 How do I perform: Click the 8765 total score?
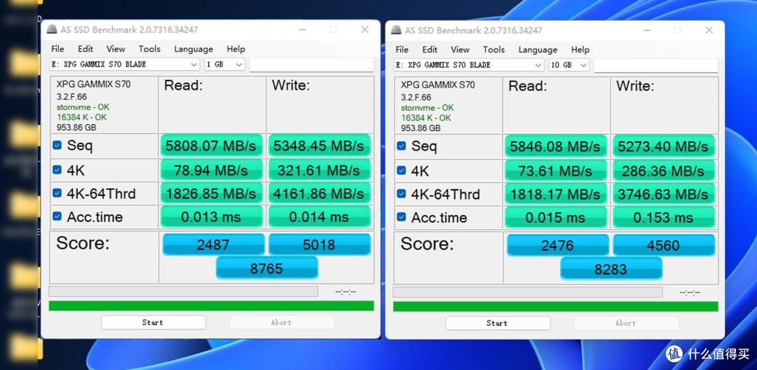(266, 268)
